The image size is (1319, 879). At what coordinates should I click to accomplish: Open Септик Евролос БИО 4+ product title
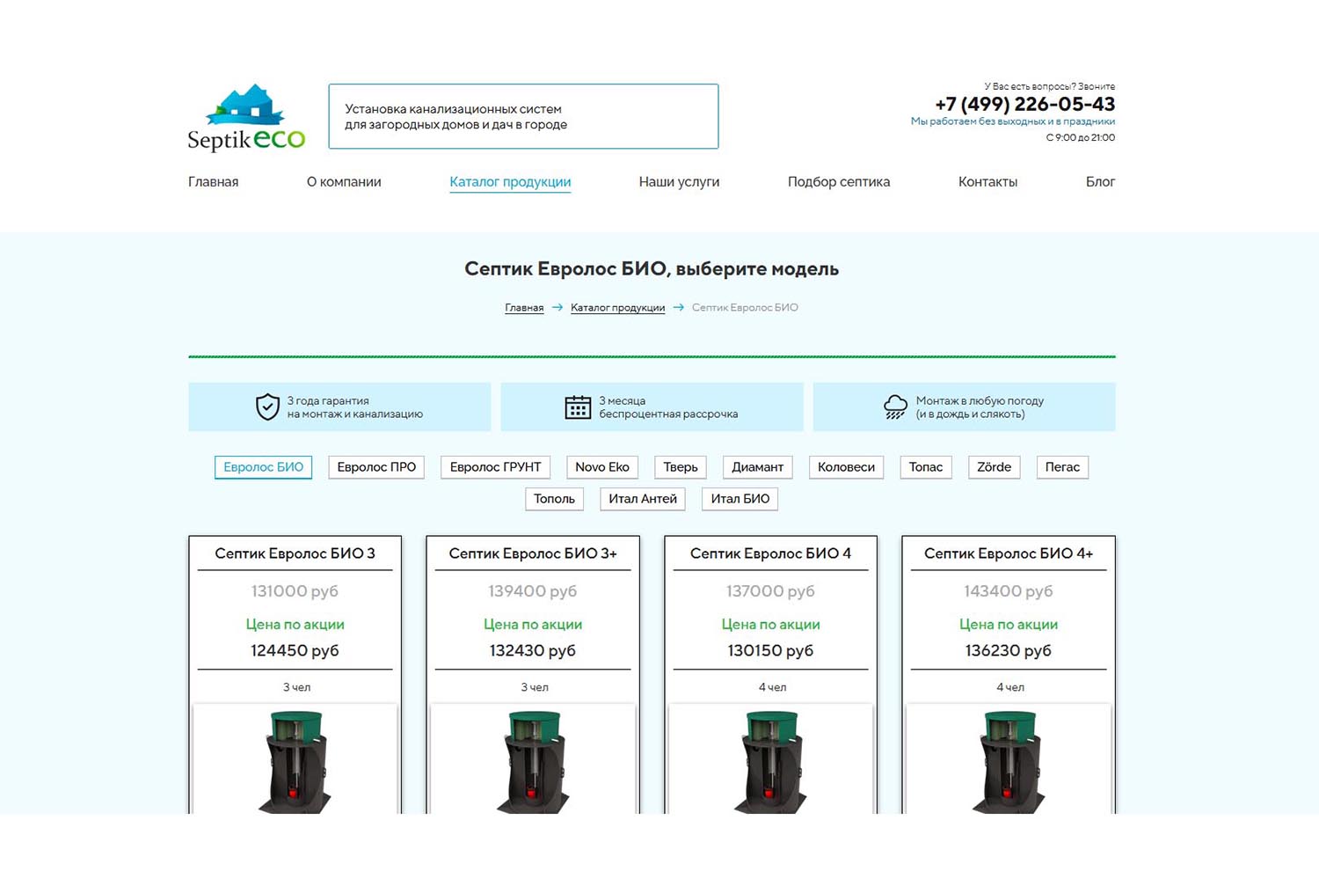click(1009, 553)
